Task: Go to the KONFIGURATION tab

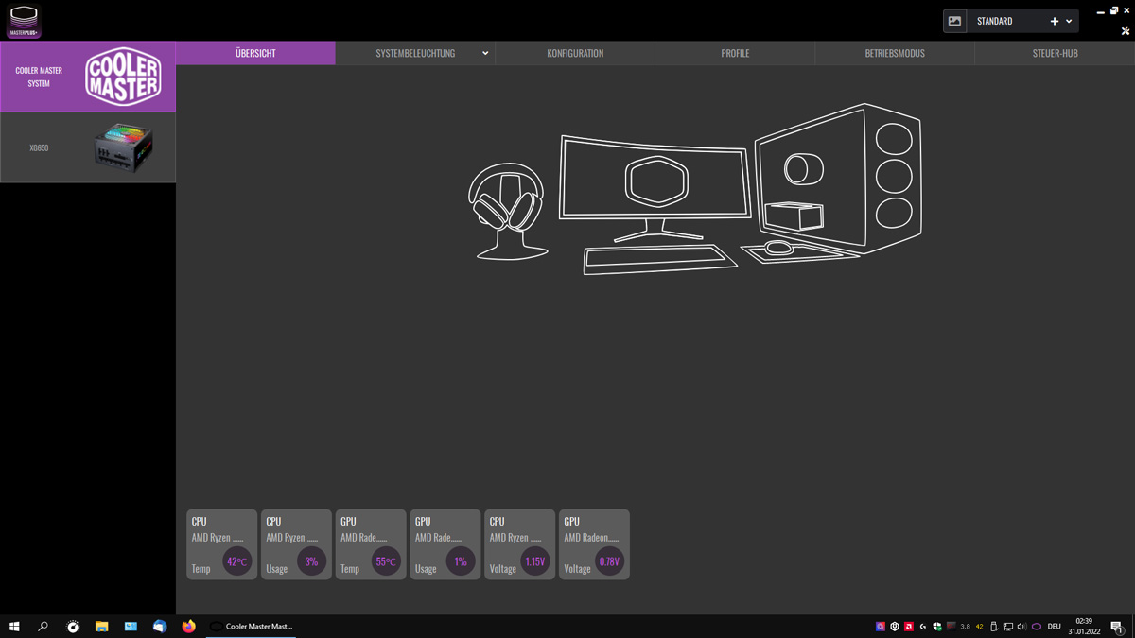Action: pos(575,53)
